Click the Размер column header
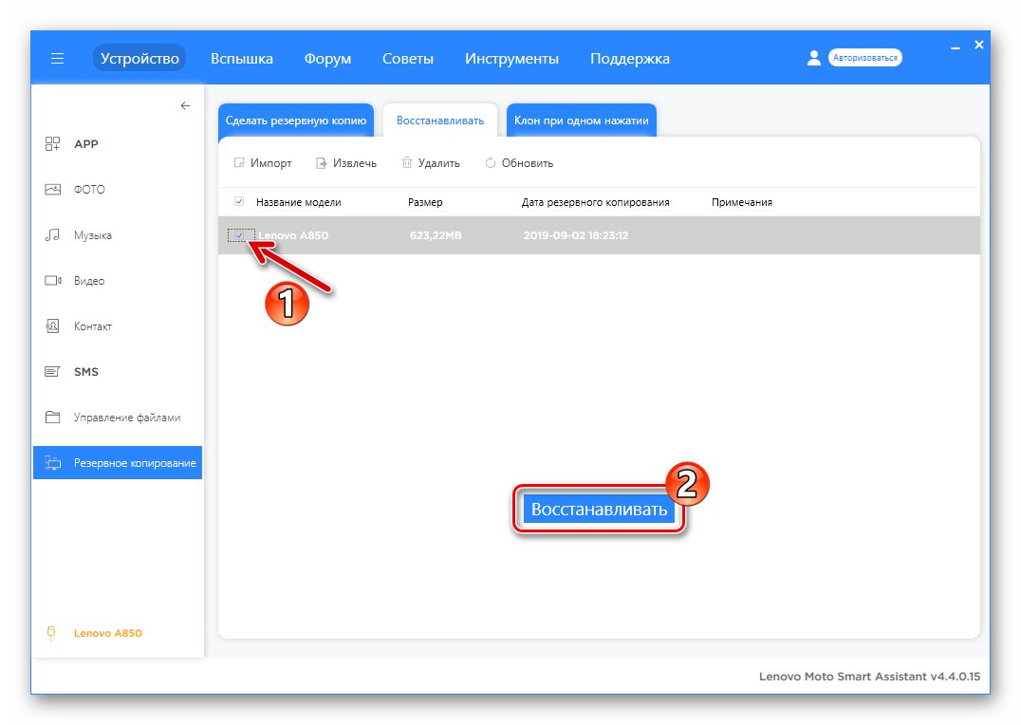 [x=425, y=202]
